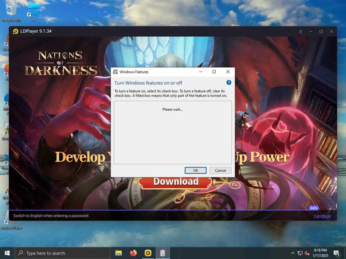Click the Nations of Darkness logo
Image resolution: width=346 pixels, height=259 pixels.
(61, 63)
